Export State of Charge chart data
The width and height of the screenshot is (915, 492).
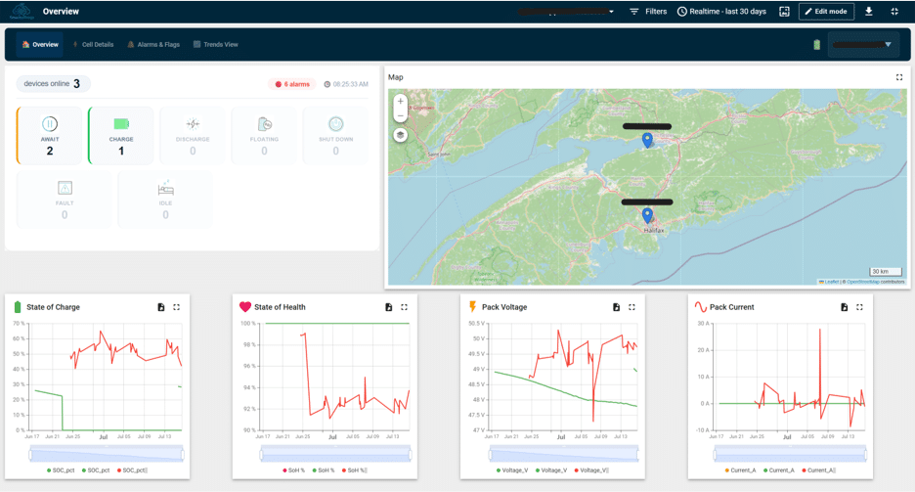tap(161, 307)
